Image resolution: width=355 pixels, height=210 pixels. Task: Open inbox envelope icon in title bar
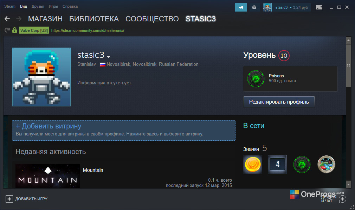[254, 7]
